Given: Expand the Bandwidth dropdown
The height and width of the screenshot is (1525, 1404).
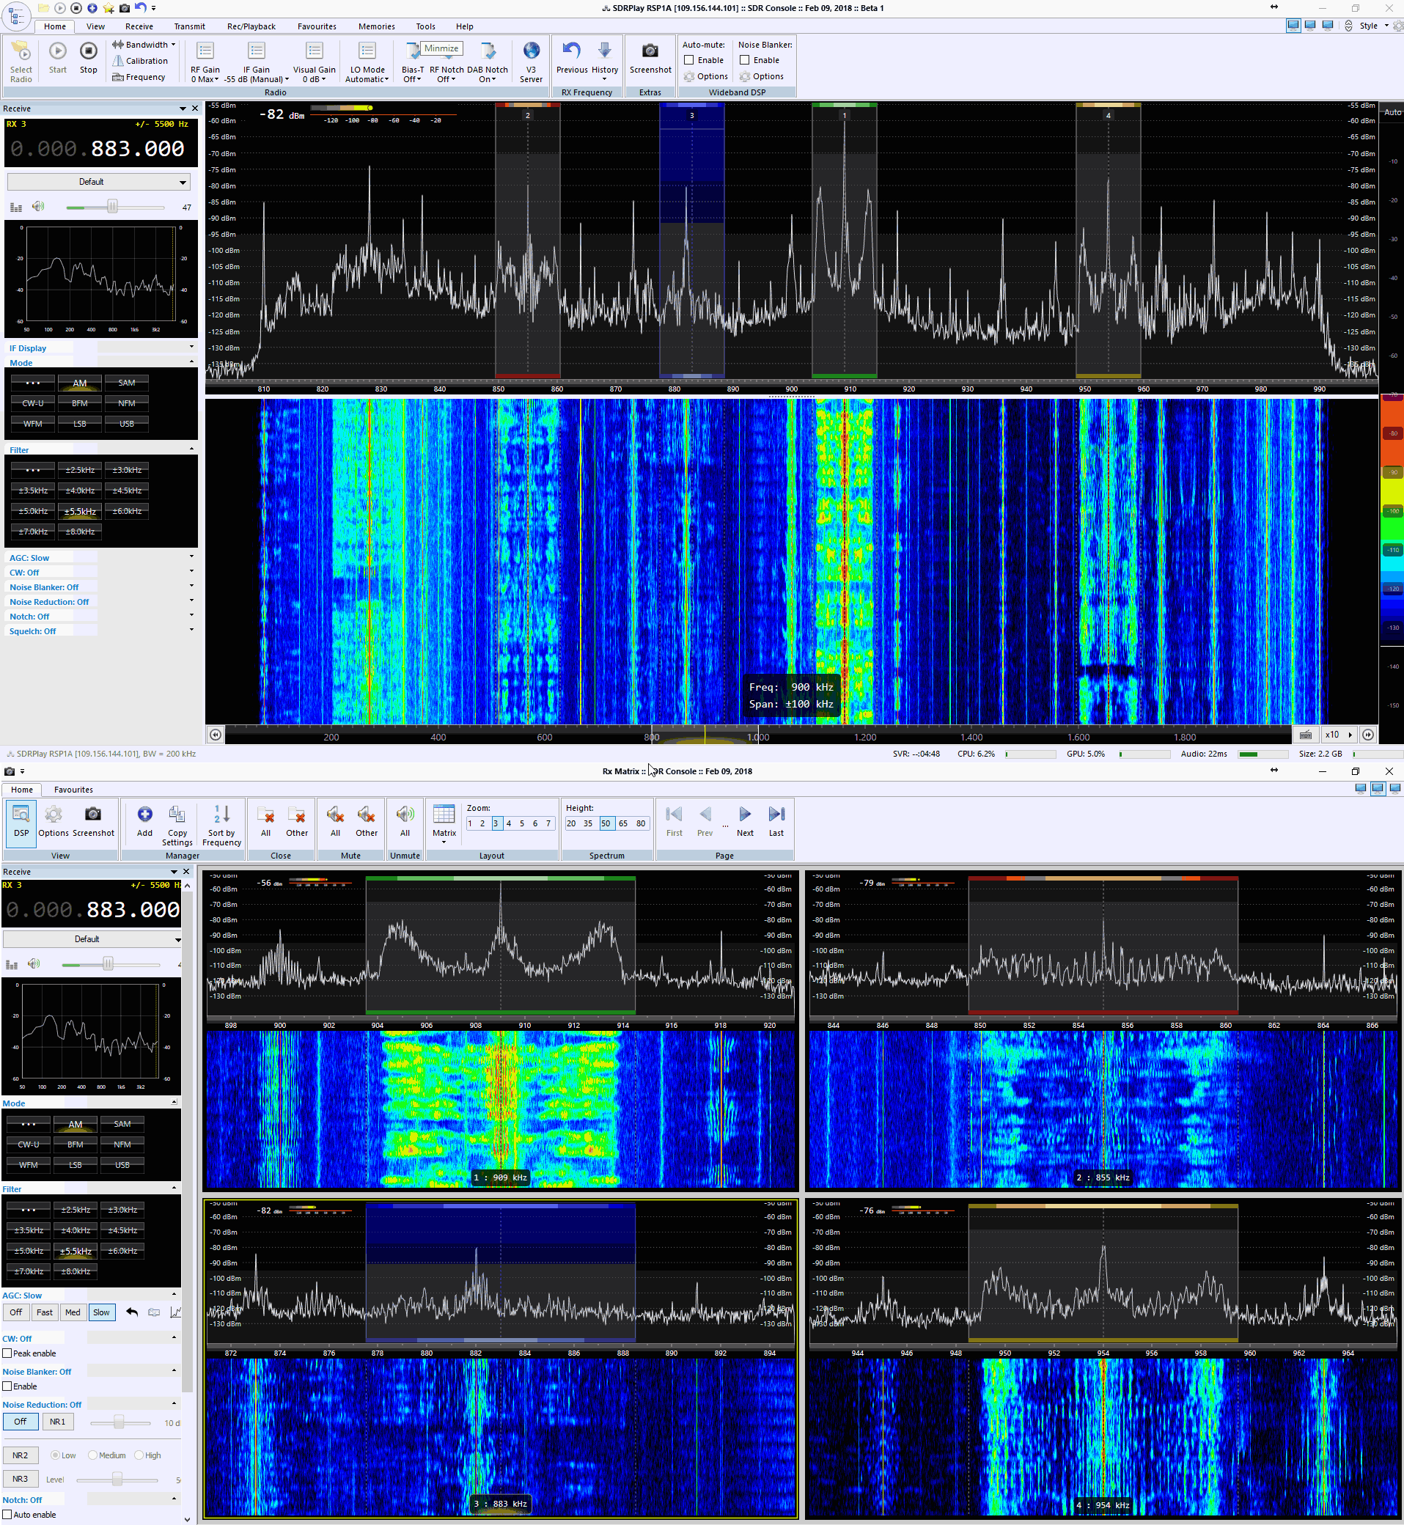Looking at the screenshot, I should (144, 45).
